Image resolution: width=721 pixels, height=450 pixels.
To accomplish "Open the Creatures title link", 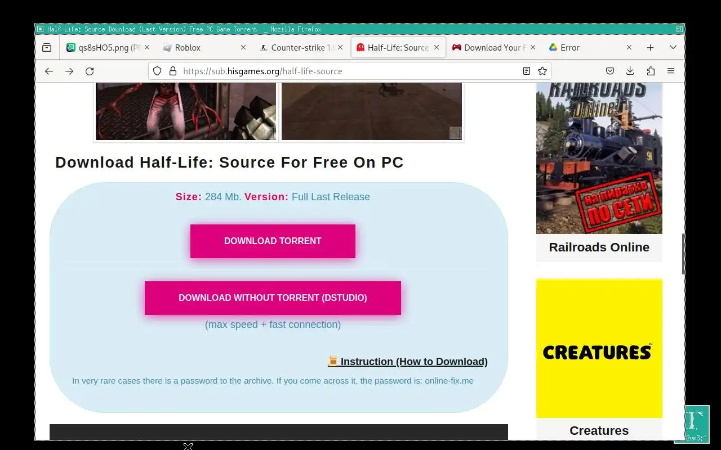I will (x=599, y=431).
